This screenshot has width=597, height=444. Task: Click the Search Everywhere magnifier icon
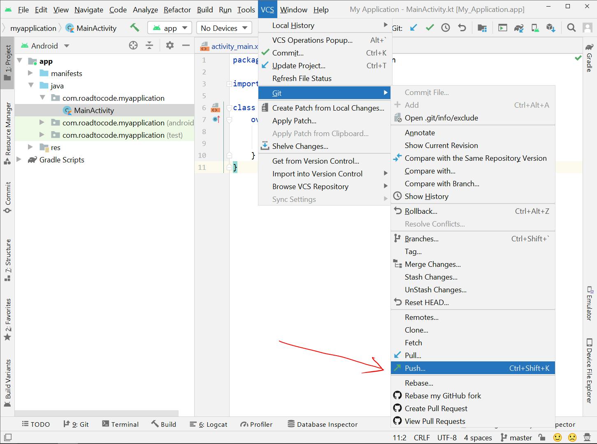(x=571, y=28)
